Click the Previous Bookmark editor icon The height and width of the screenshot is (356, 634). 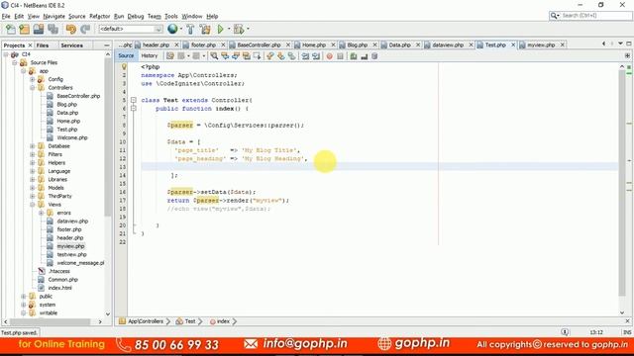click(270, 56)
